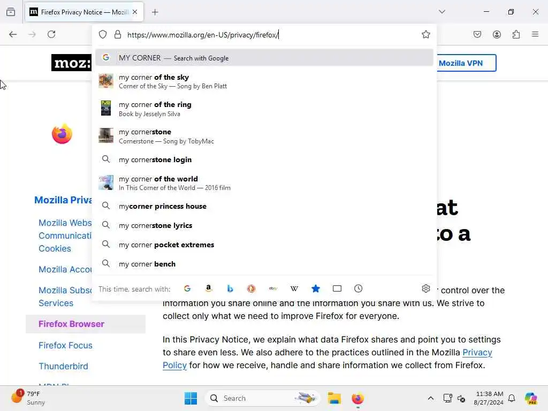Choose suggestion my corner of the ring
Image resolution: width=548 pixels, height=411 pixels.
click(264, 109)
